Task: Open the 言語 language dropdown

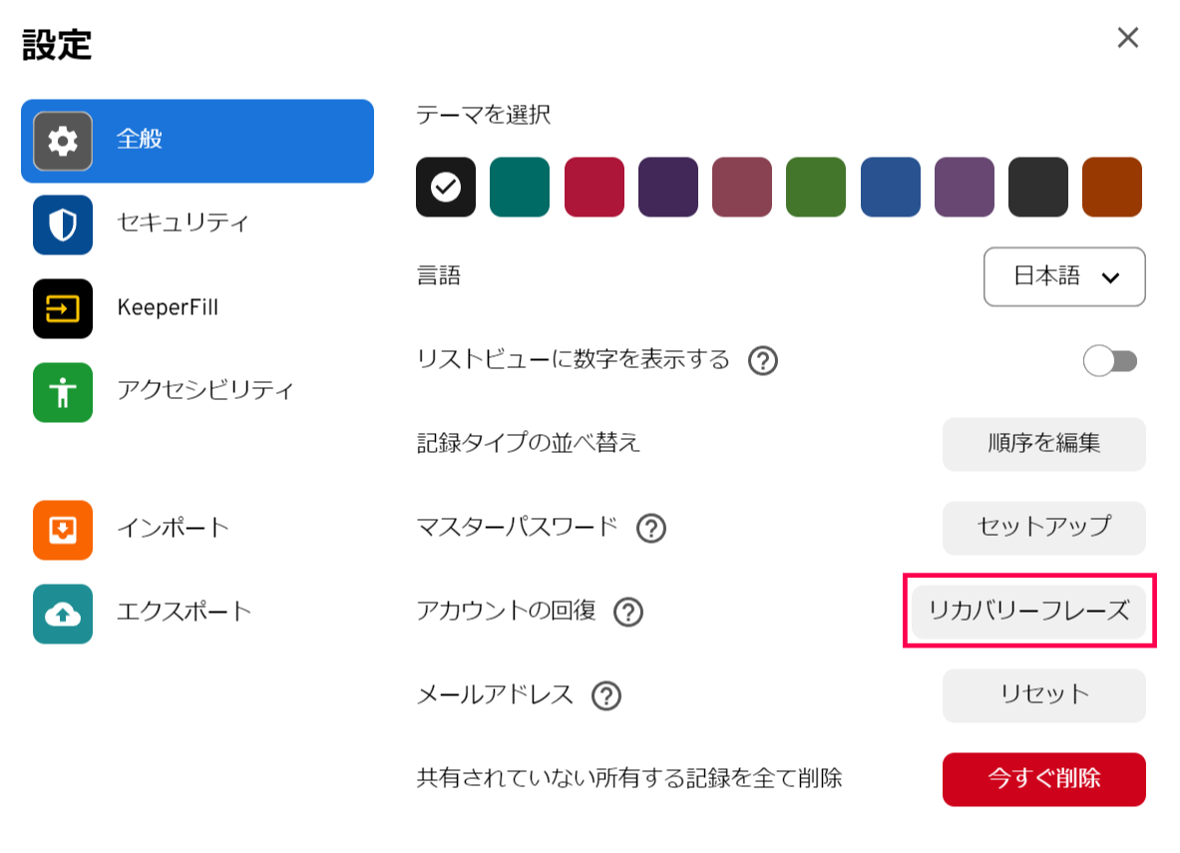Action: [x=1063, y=276]
